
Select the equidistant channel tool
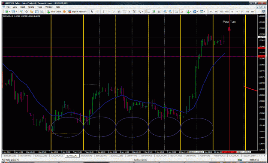(x=119, y=12)
